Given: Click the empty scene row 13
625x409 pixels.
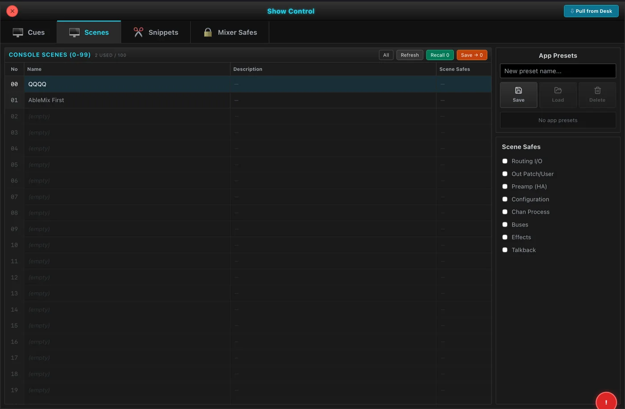Looking at the screenshot, I should (248, 293).
